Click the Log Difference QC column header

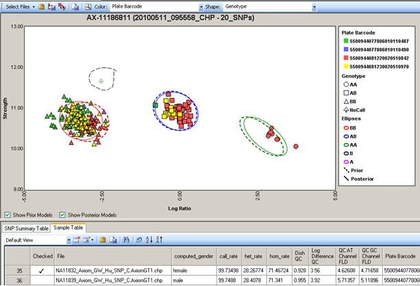[x=322, y=256]
